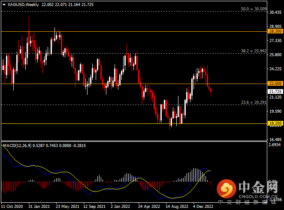The image size is (284, 210).
Task: Select the 38.2 = 25.942 Fibonacci label
Action: (x=254, y=51)
